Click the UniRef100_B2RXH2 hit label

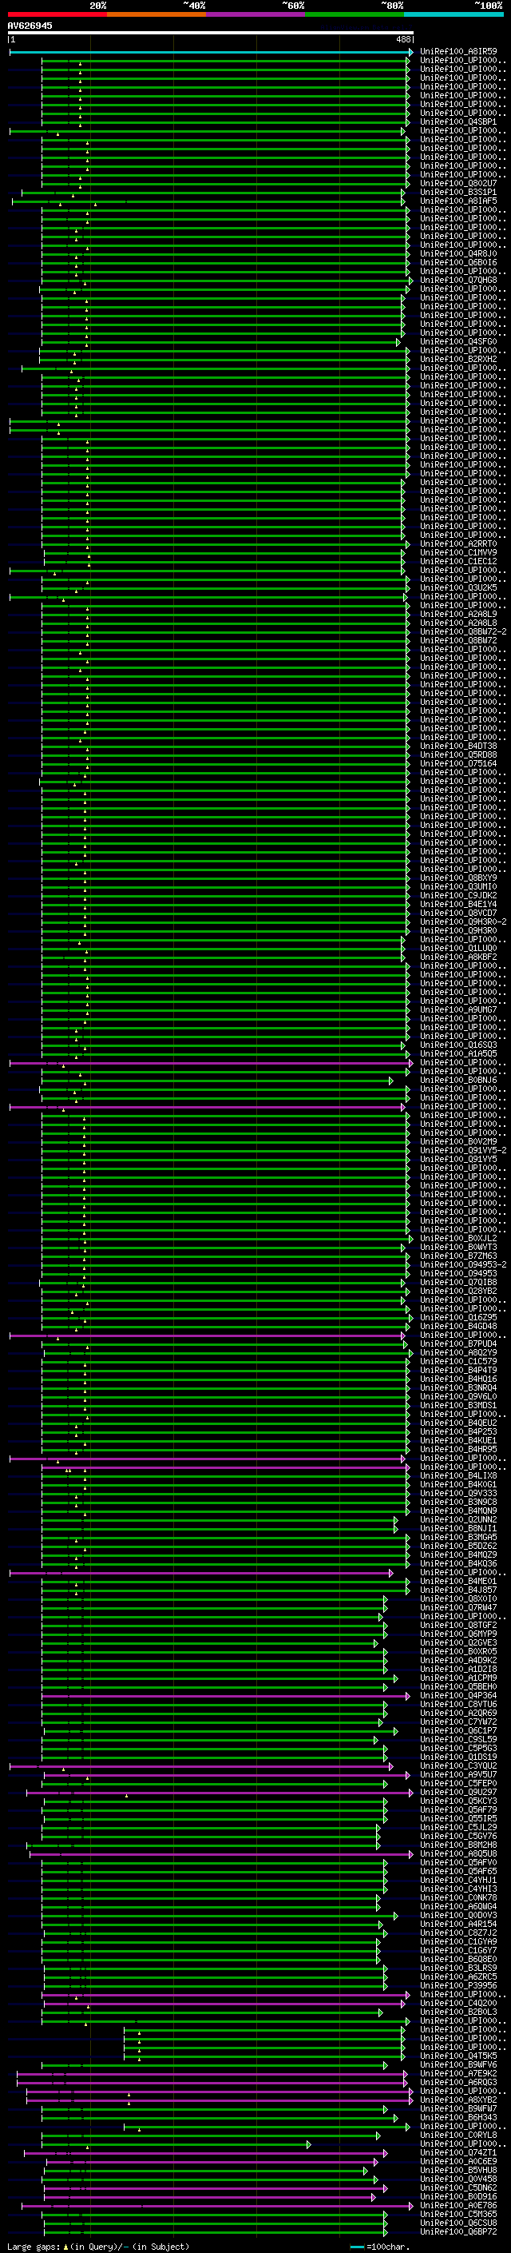point(458,360)
